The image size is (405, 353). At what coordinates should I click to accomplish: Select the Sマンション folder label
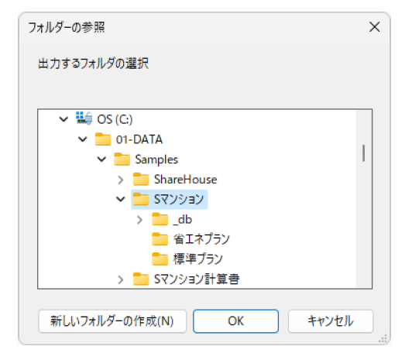tap(179, 200)
